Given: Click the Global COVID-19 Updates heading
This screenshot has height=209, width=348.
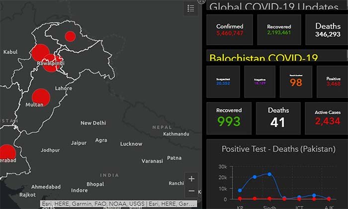Looking at the screenshot, I should (x=273, y=6).
